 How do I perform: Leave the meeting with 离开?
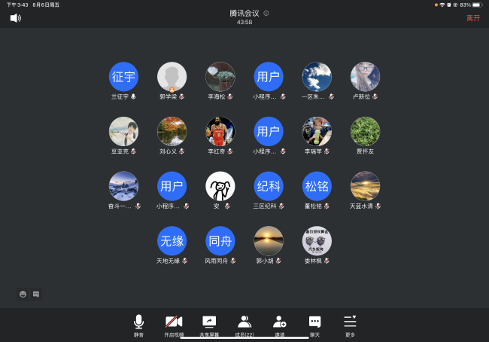tap(473, 18)
